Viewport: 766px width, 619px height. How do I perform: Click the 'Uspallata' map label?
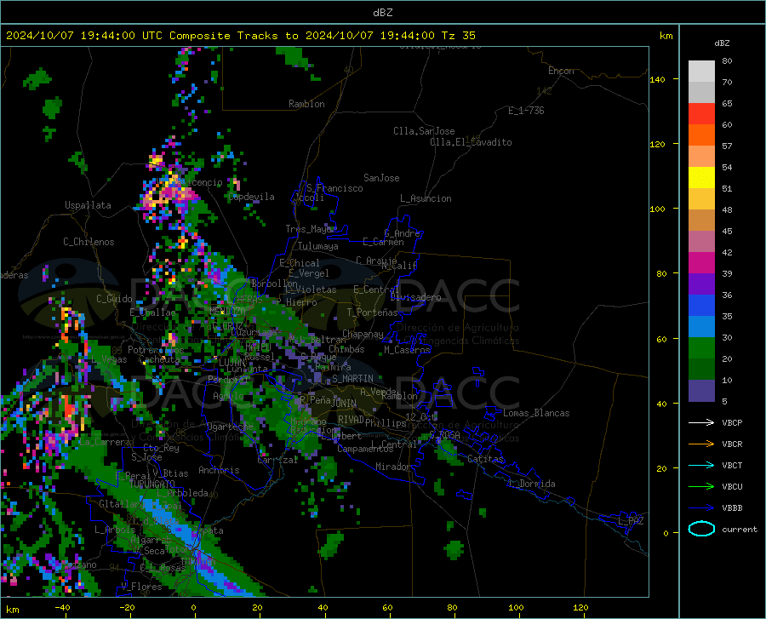click(88, 205)
